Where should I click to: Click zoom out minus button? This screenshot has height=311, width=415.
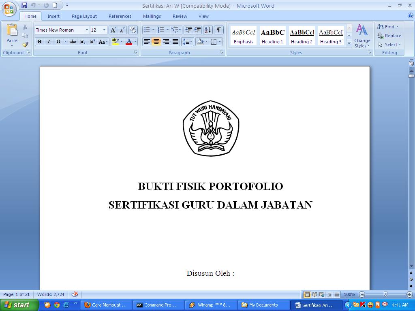click(362, 294)
